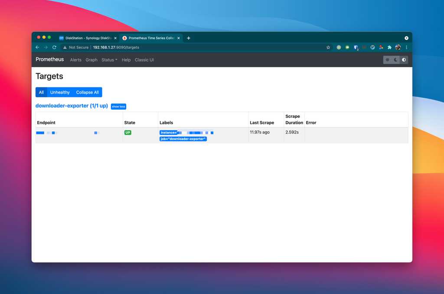
Task: Switch to dark theme moon icon
Action: tap(396, 60)
